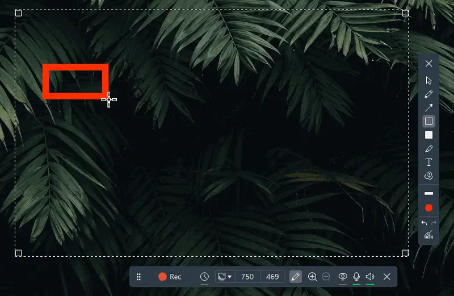454x296 pixels.
Task: Start recording with Rec button
Action: click(x=170, y=277)
